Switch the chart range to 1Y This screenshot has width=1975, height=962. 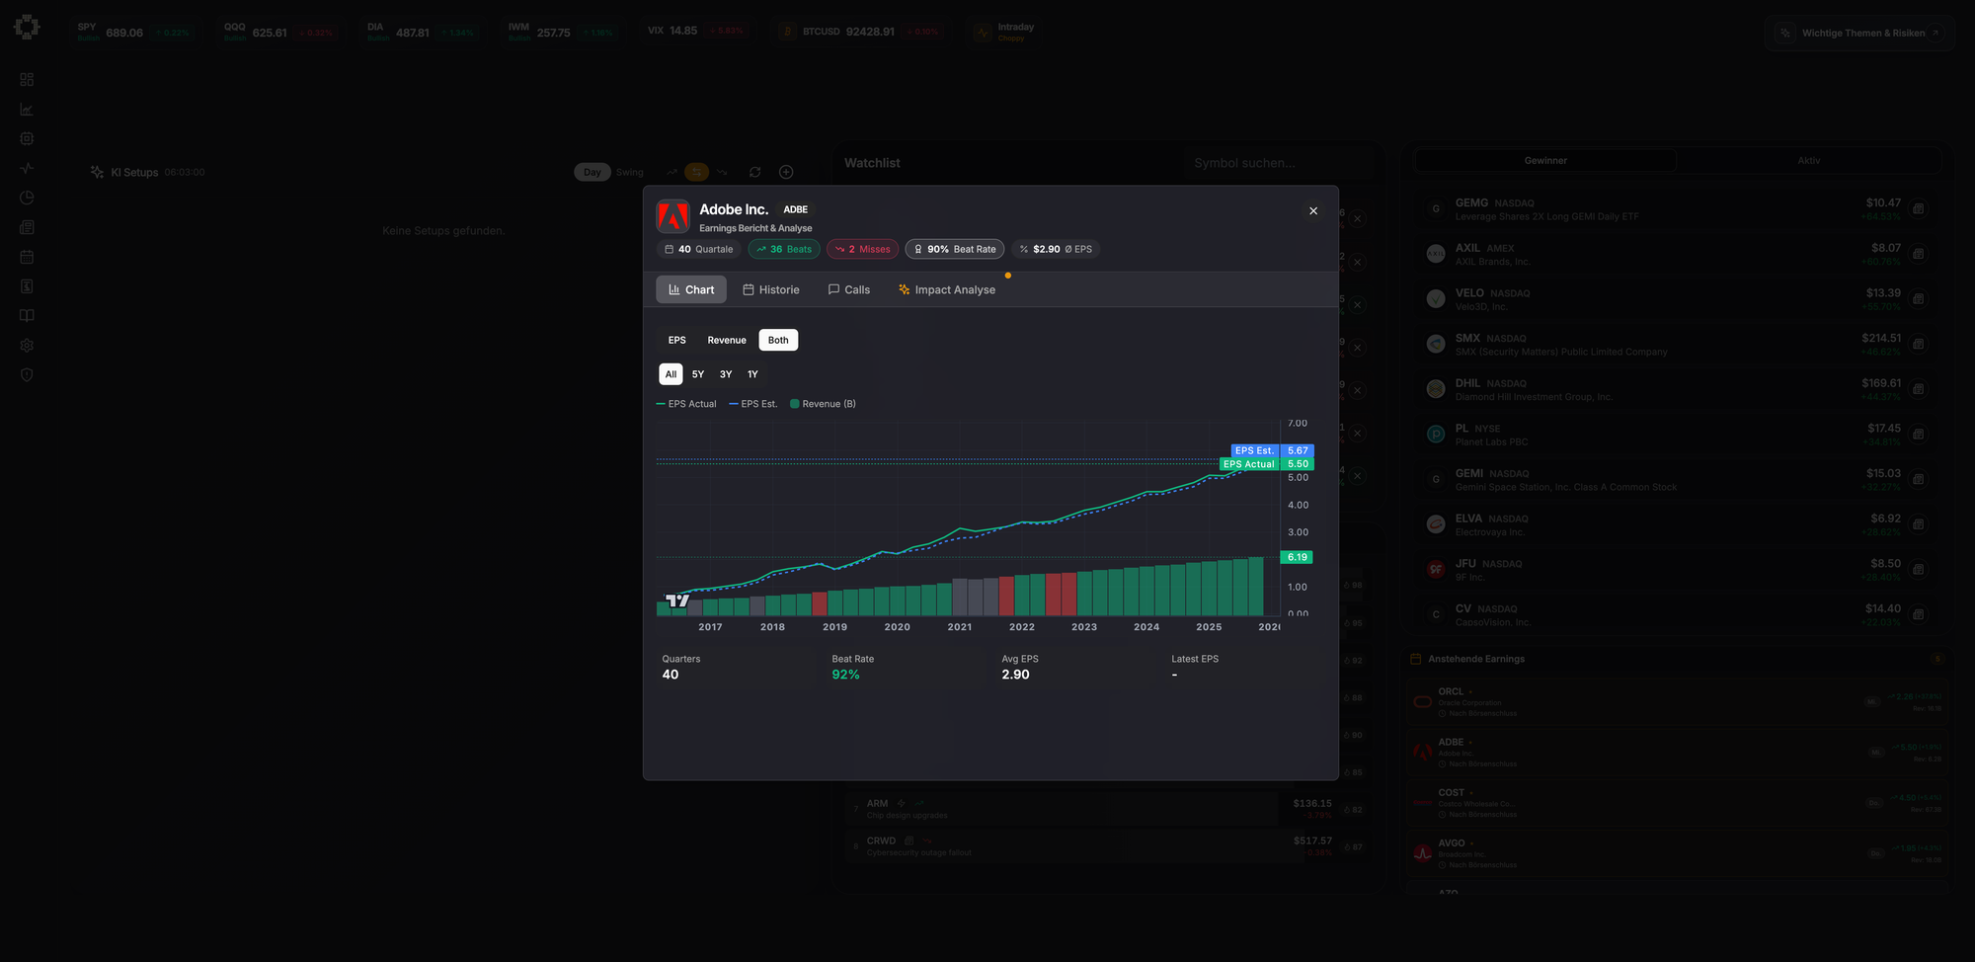click(x=752, y=374)
